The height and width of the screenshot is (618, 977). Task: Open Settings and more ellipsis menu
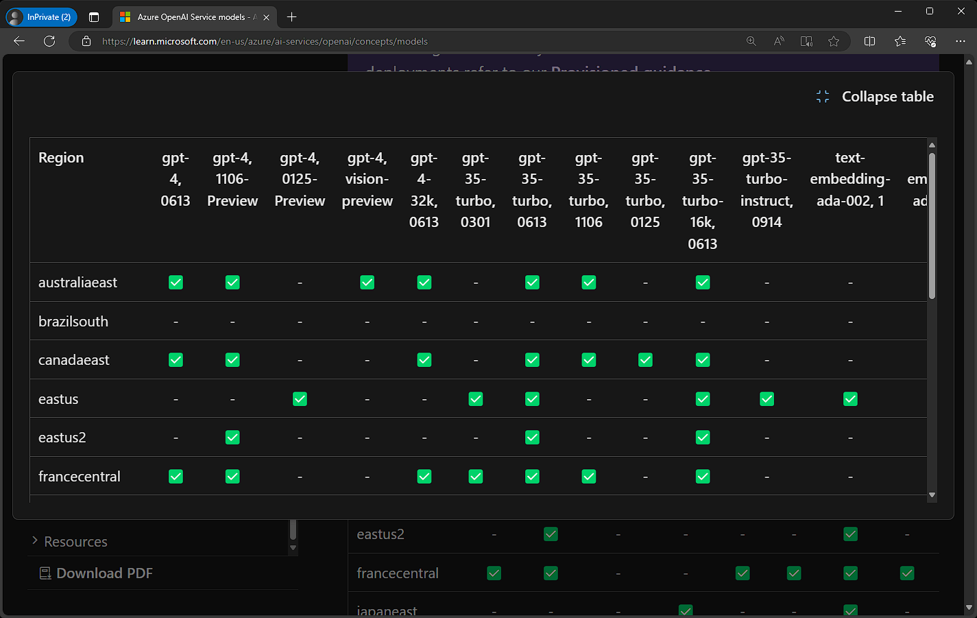pos(960,41)
